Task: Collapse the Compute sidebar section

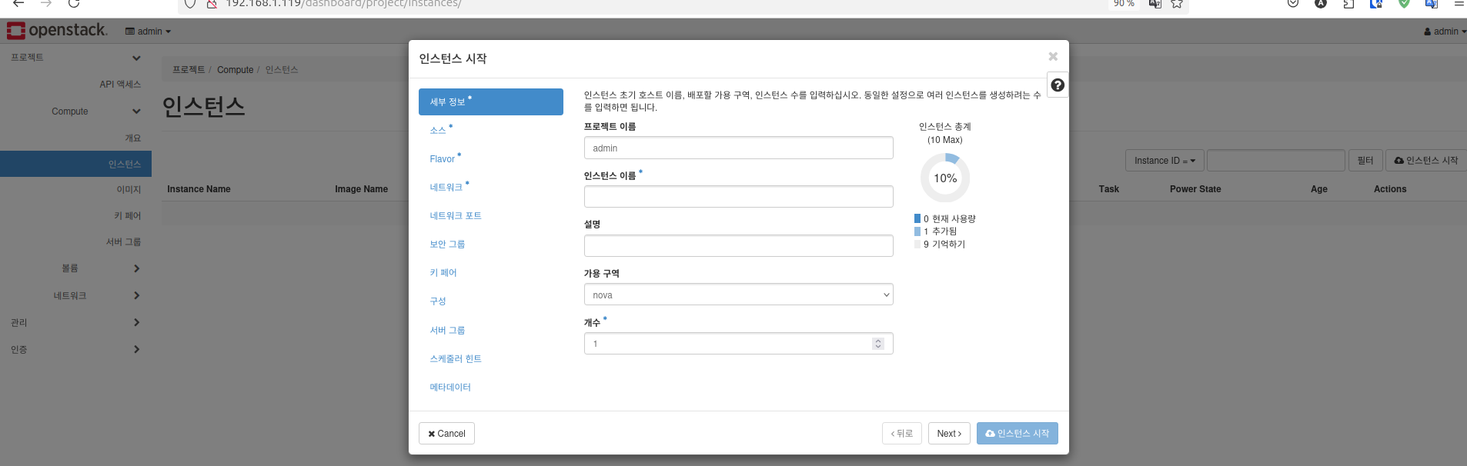Action: 136,112
